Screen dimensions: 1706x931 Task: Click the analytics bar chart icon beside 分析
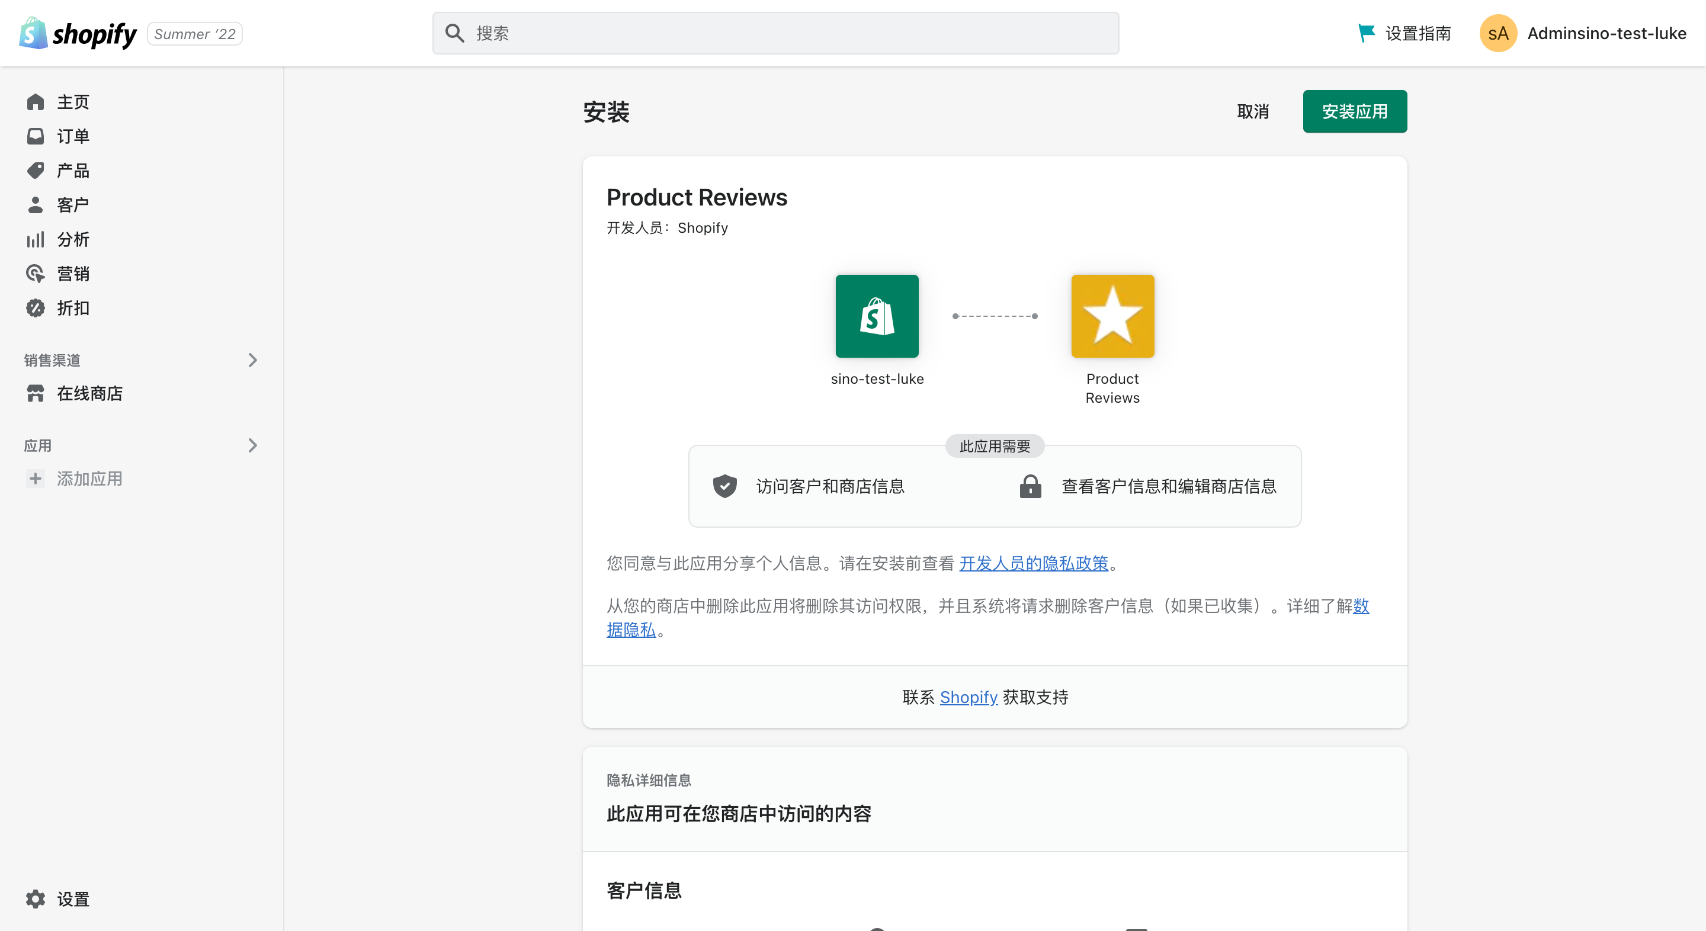[x=35, y=240]
